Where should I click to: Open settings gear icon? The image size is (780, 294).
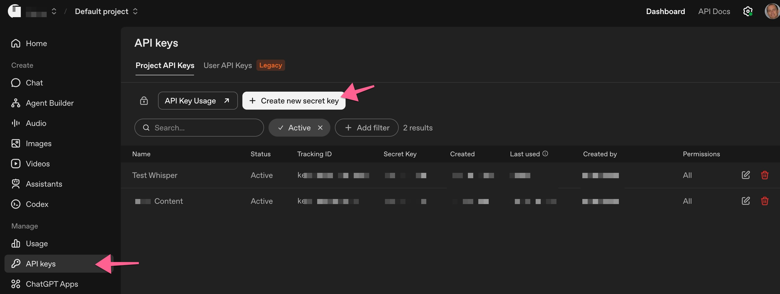[748, 12]
